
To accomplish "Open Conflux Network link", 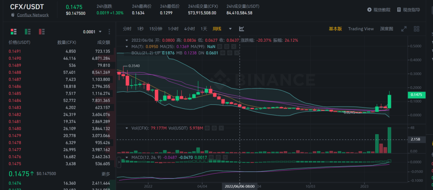I will click(33, 15).
